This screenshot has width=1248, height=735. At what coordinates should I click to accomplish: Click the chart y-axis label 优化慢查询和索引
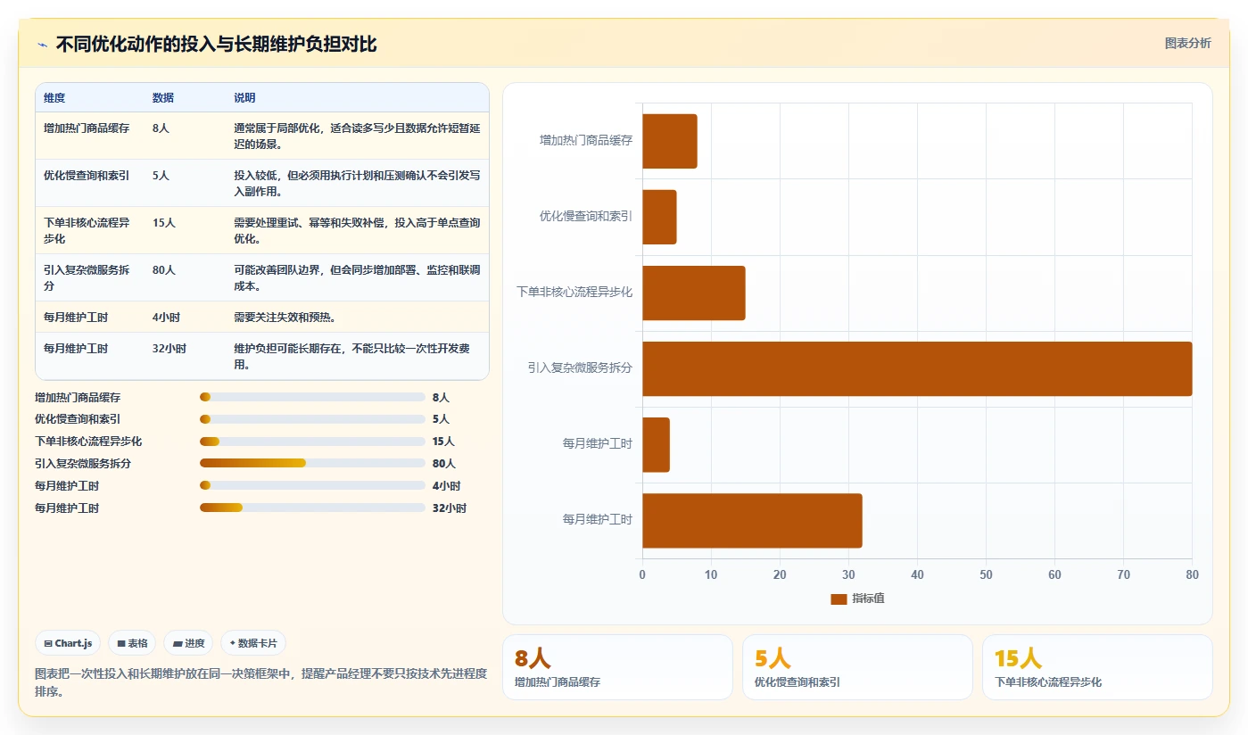(x=586, y=216)
